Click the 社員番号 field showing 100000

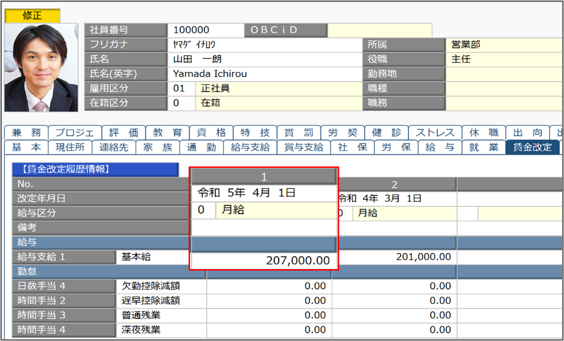tap(206, 30)
